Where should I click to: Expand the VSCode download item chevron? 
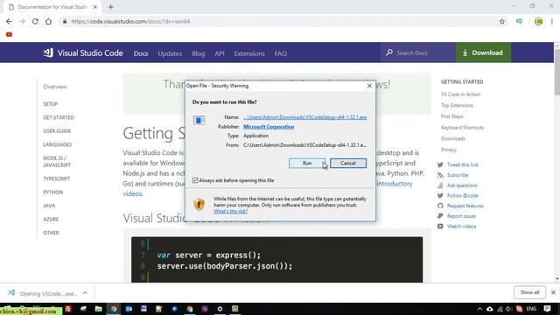85,293
